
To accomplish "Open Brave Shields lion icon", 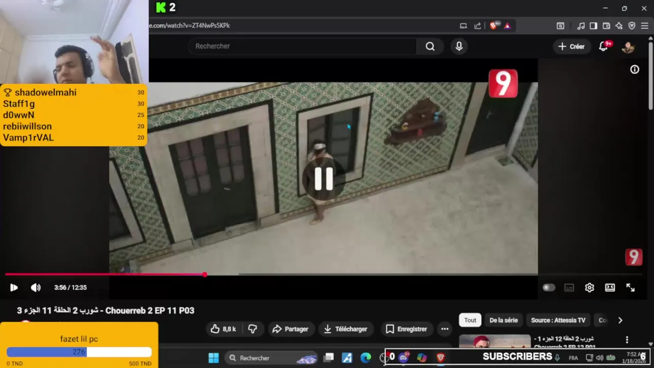I will click(x=494, y=26).
